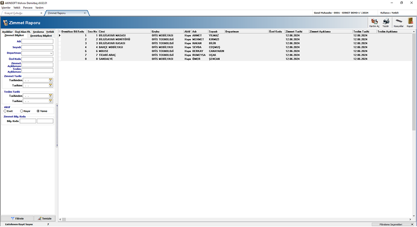Open the İşlemler menu
This screenshot has height=227, width=417.
[x=6, y=7]
